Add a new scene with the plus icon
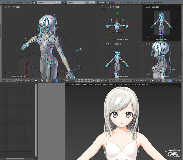 (x=91, y=3)
